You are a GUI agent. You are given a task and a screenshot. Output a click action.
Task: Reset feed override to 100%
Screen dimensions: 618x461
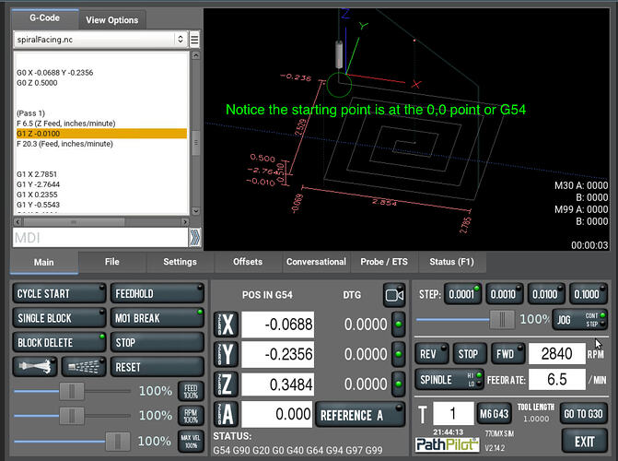coord(191,391)
